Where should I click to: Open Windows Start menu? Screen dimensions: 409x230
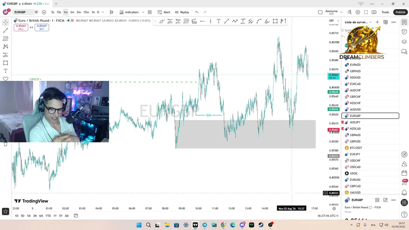[x=139, y=225]
